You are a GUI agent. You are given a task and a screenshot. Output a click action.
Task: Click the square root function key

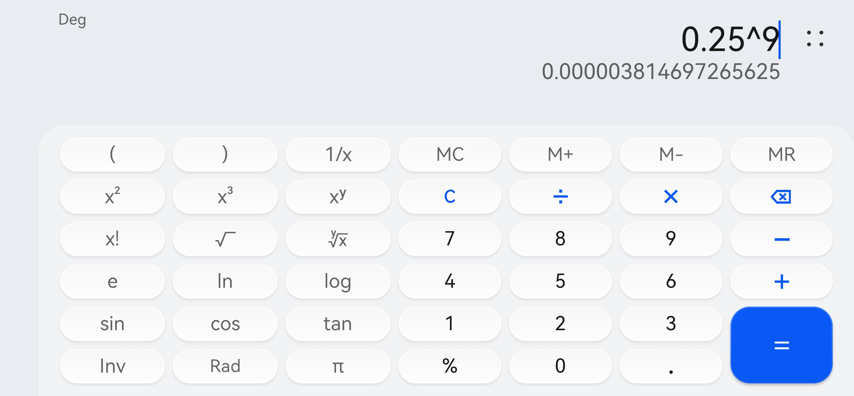[x=225, y=239]
